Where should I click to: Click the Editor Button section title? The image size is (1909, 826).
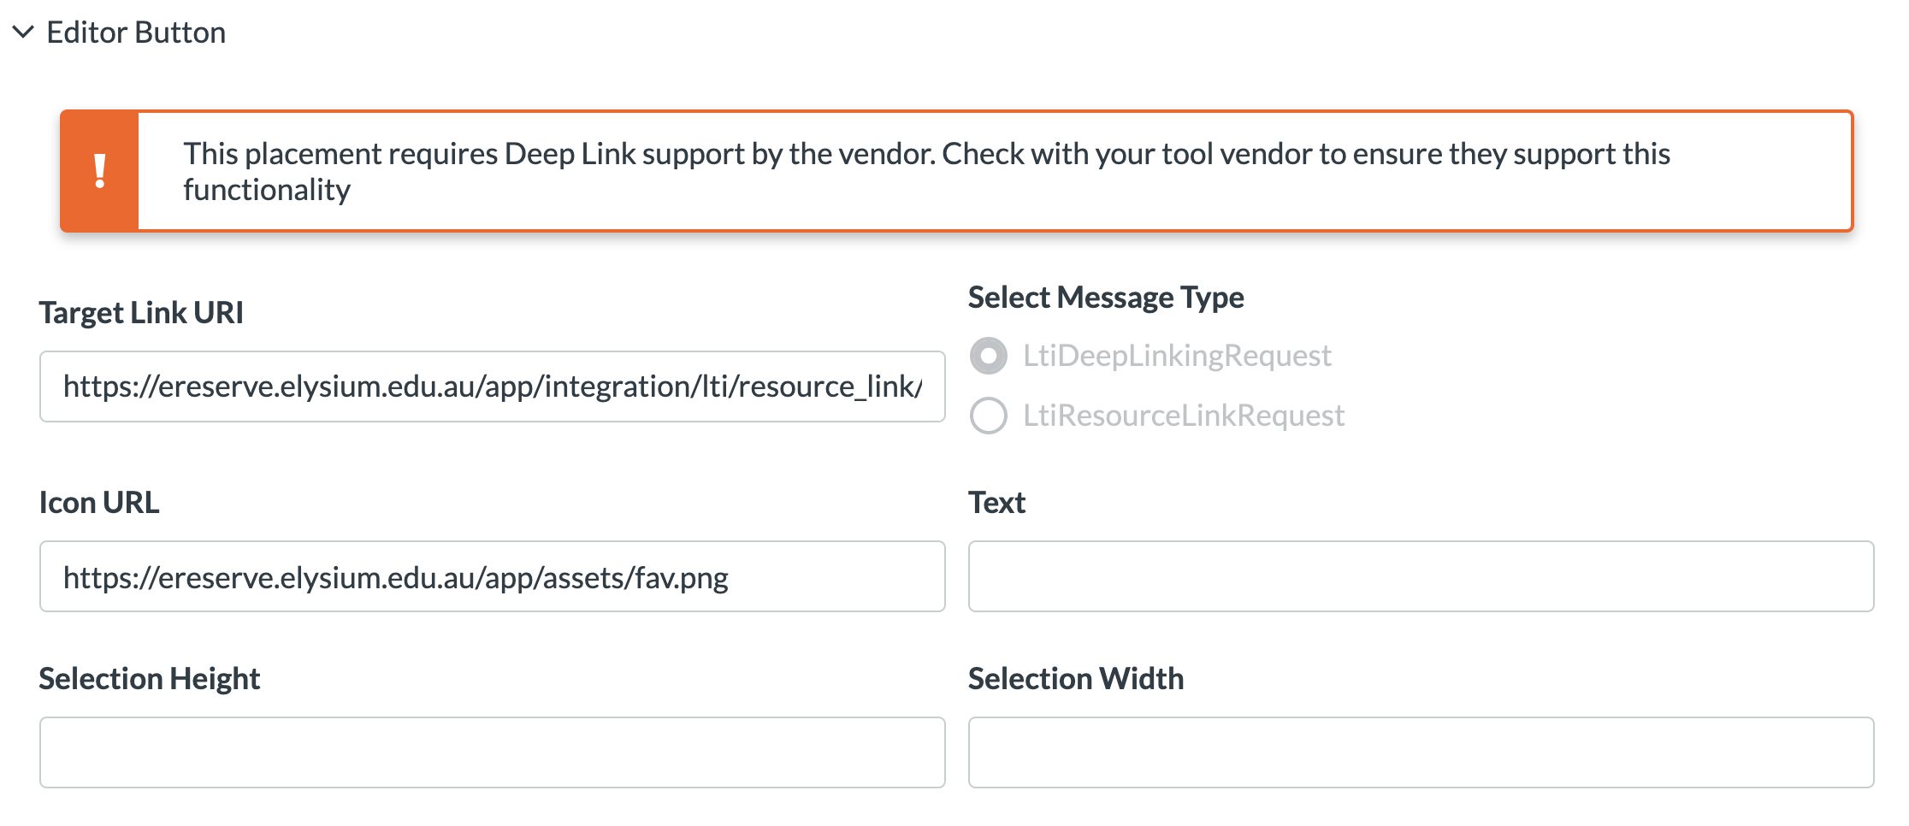pos(136,32)
